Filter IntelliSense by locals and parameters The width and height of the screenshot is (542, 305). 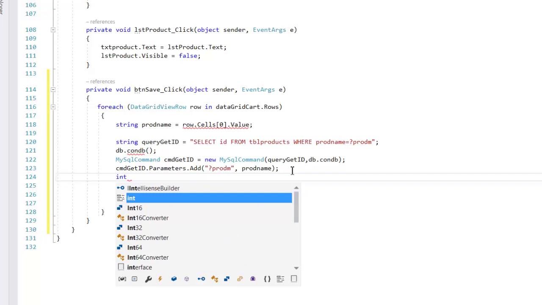(x=122, y=279)
